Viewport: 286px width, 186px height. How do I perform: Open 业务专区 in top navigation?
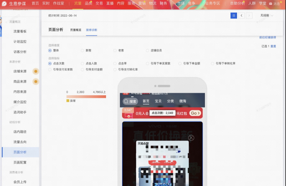tap(212, 3)
